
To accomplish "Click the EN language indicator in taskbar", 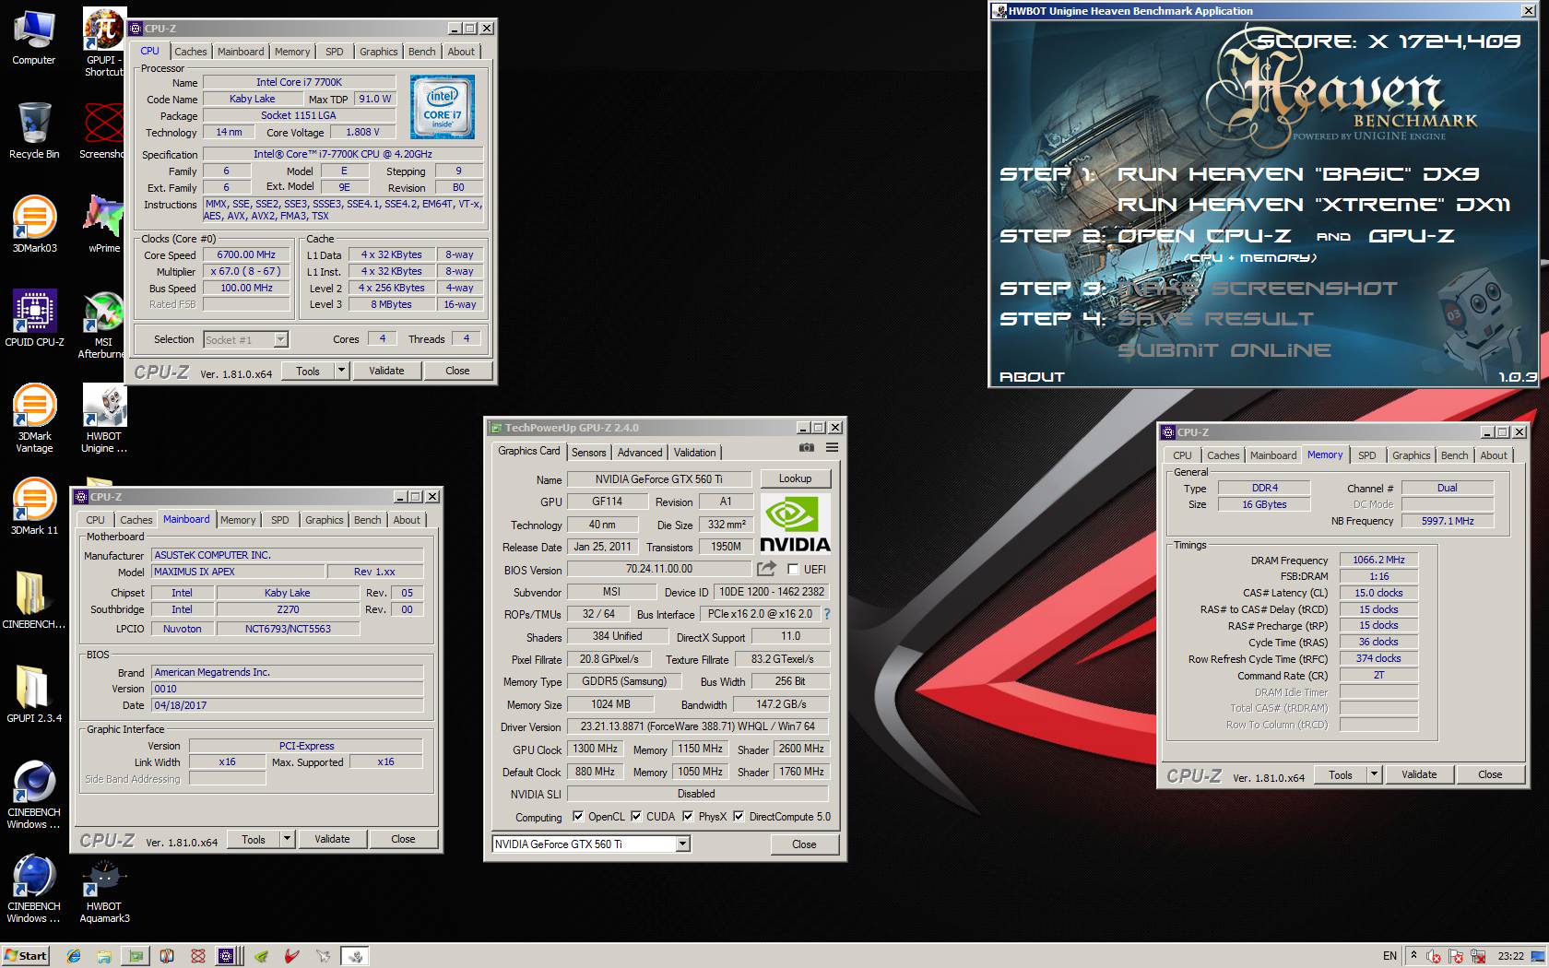I will pos(1389,956).
